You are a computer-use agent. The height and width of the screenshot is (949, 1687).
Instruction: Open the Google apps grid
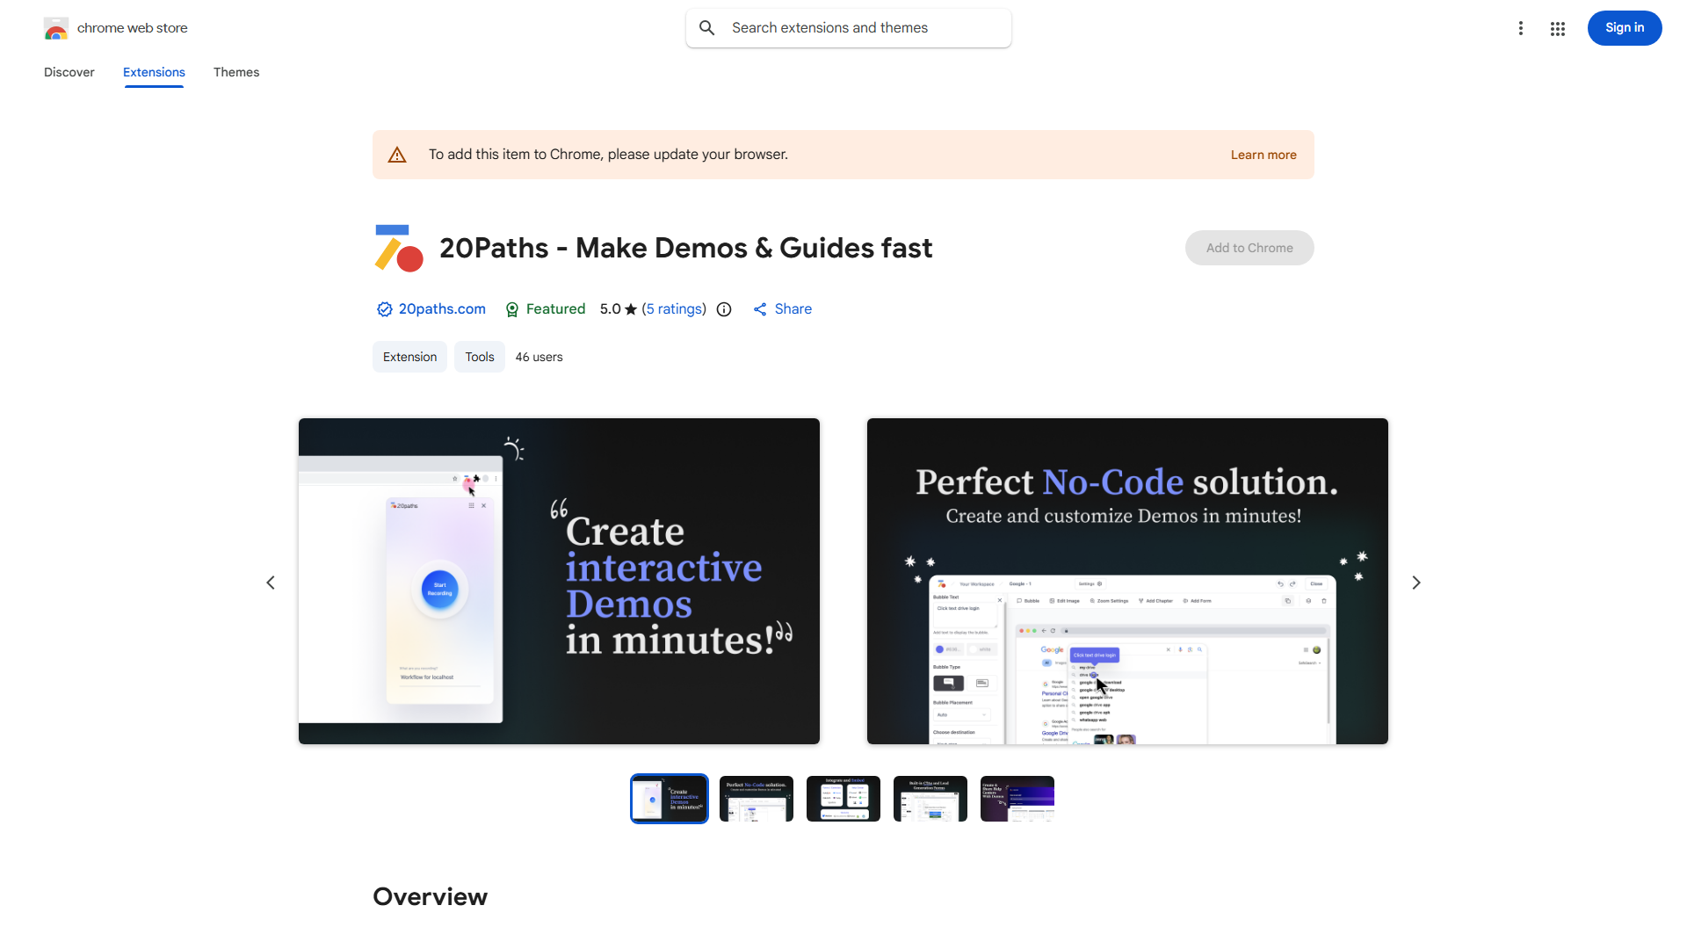1558,29
